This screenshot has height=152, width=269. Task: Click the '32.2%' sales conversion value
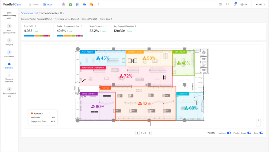[94, 31]
